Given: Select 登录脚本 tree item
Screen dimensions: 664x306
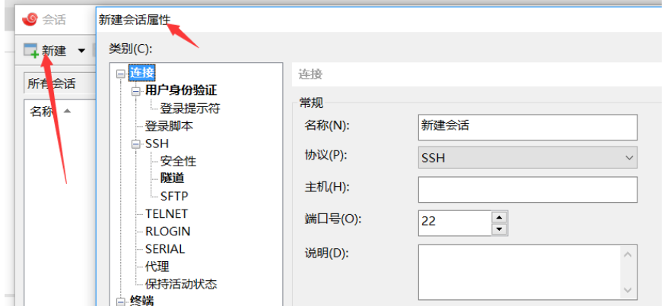Looking at the screenshot, I should pyautogui.click(x=170, y=126).
